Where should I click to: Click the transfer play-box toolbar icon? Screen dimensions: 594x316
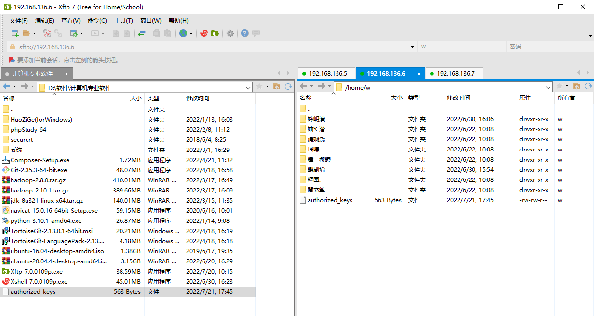95,33
